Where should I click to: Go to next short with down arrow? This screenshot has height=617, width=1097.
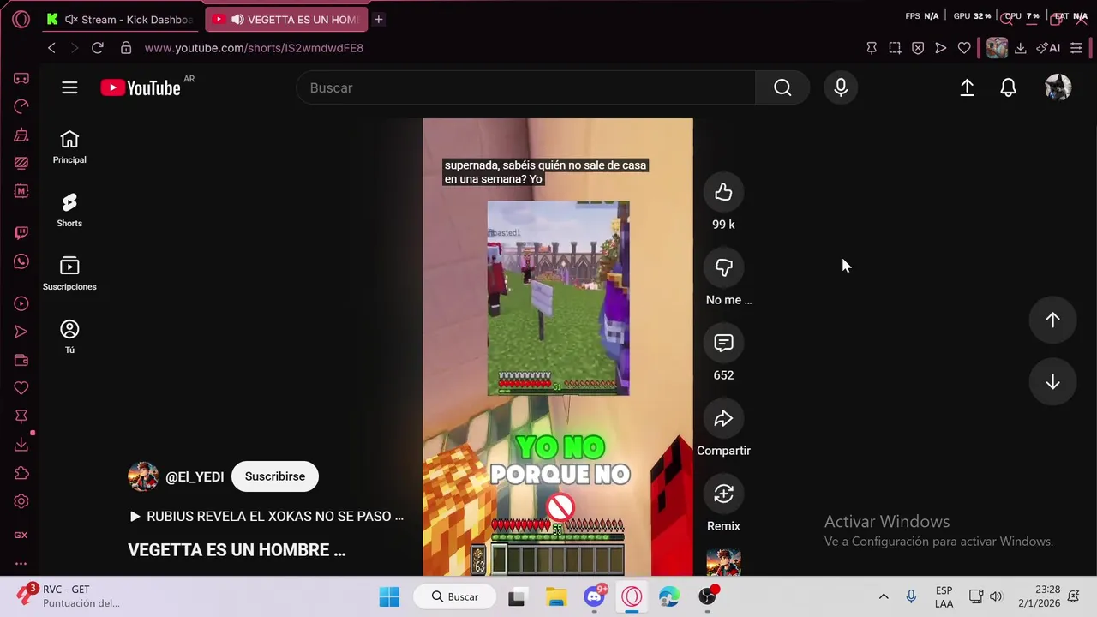coord(1052,382)
